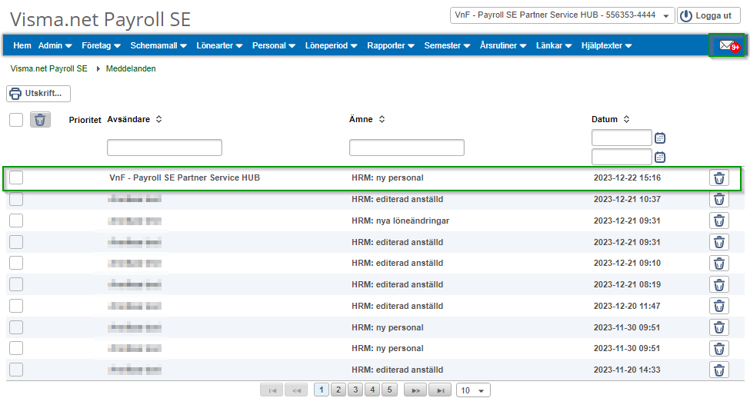Image resolution: width=750 pixels, height=408 pixels.
Task: Jump to page 3
Action: click(x=355, y=390)
